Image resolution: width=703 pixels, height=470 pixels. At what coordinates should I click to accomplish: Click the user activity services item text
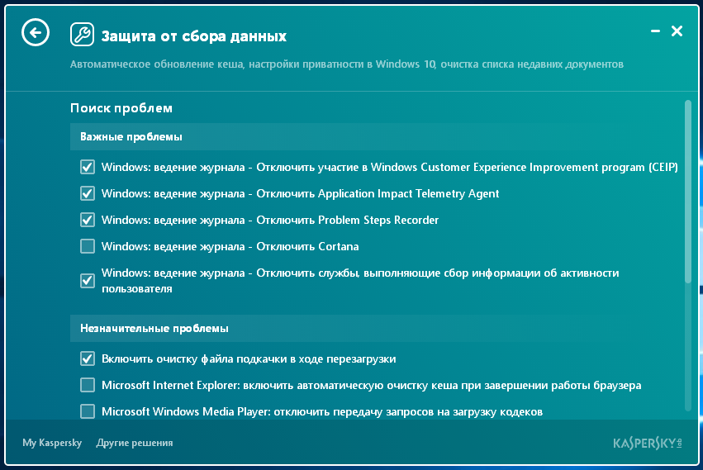360,281
